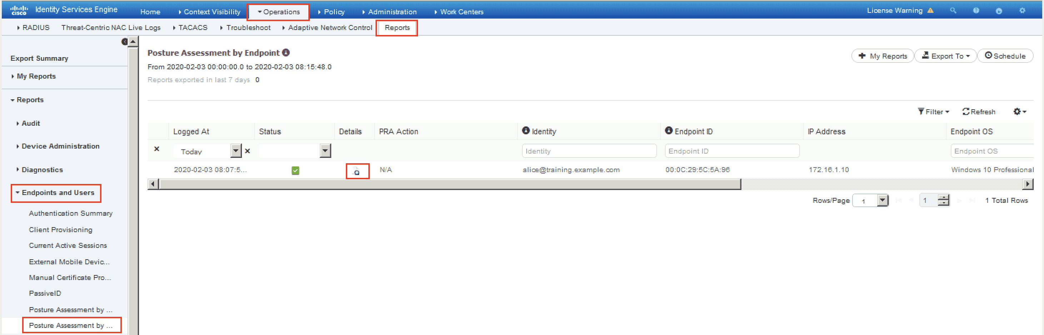Open Export Summary in sidebar
The image size is (1044, 335).
click(39, 58)
